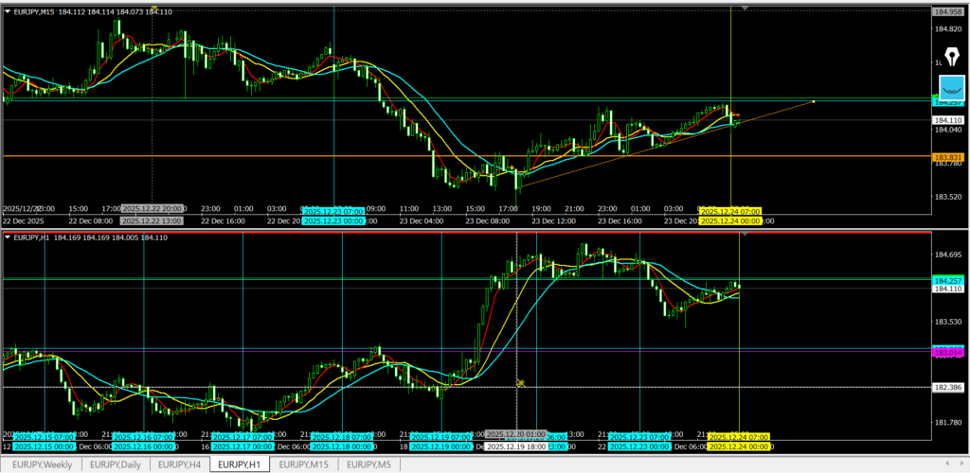Viewport: 970px width, 473px height.
Task: Click the endpoint of the orange trendline
Action: tap(814, 100)
